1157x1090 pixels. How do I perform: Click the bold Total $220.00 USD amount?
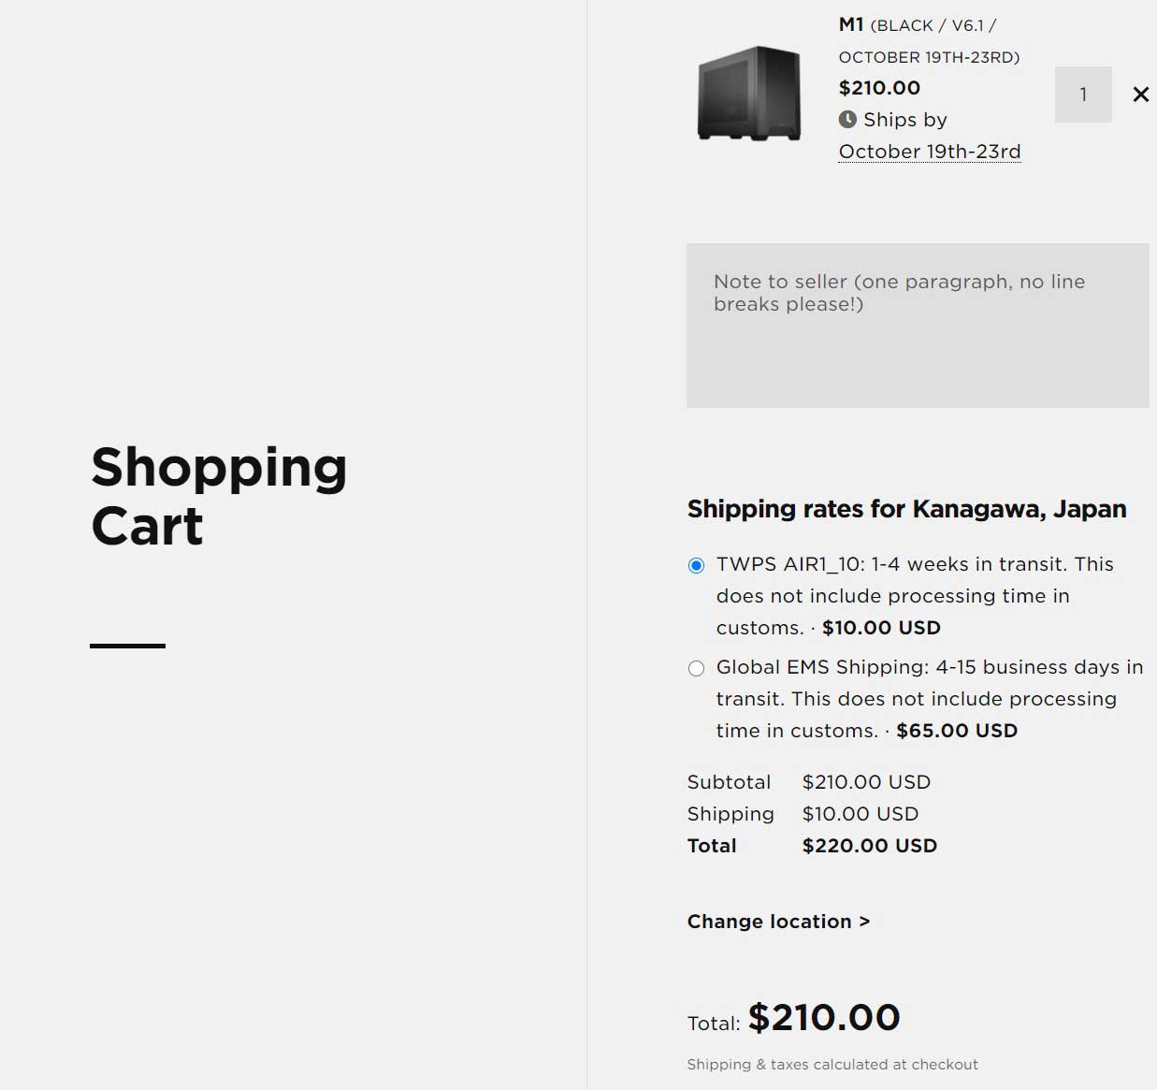tap(869, 846)
